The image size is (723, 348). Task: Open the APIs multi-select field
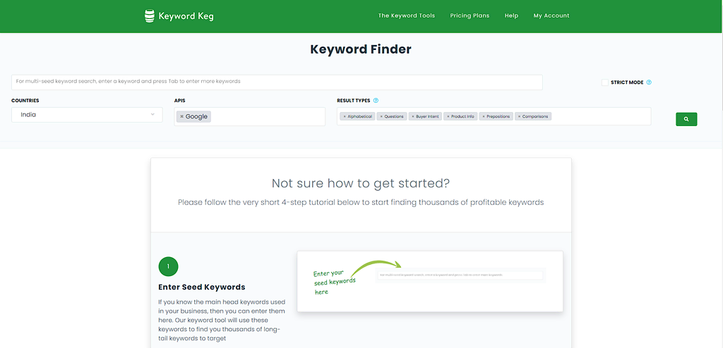click(268, 116)
